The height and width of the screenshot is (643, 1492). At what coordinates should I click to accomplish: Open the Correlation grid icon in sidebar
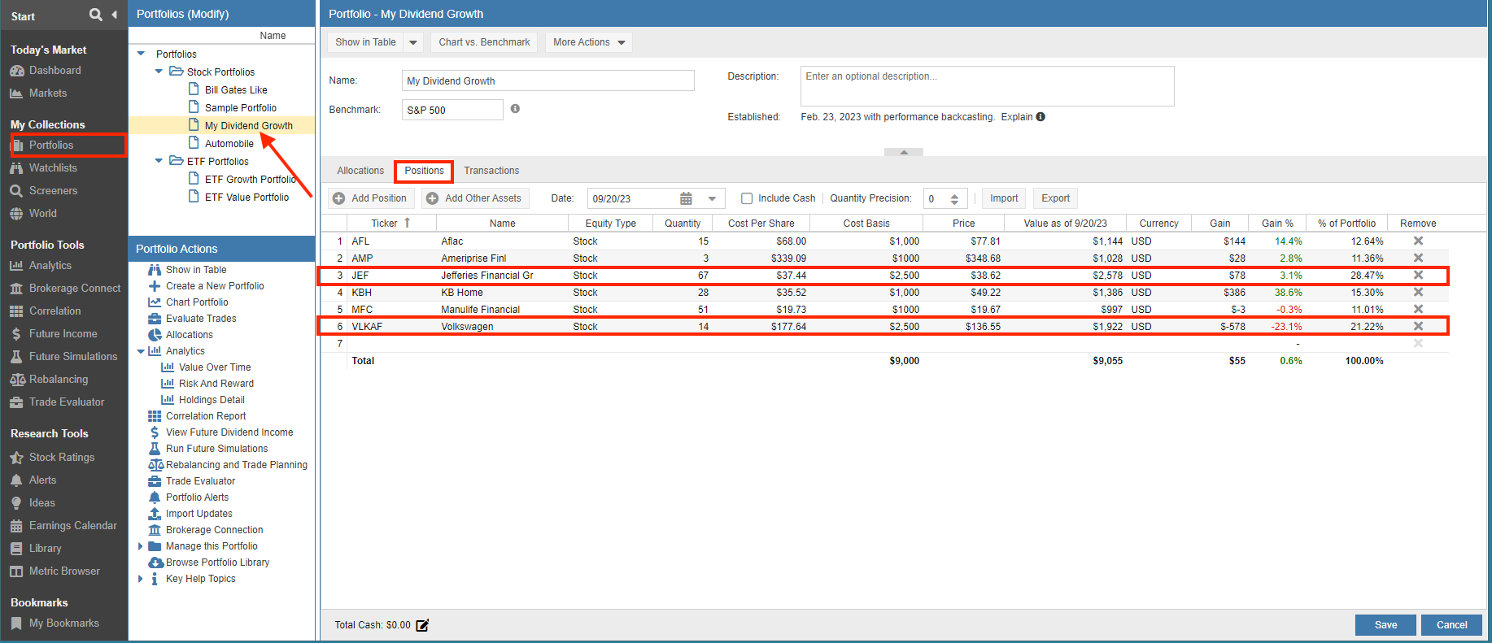click(x=16, y=311)
